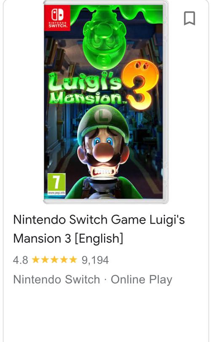Tap the bookmark save icon
This screenshot has height=342, width=217.
[x=189, y=19]
